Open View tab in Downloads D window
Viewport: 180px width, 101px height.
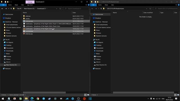click(22, 5)
